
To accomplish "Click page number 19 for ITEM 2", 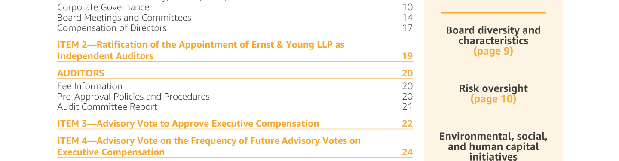I will click(407, 56).
